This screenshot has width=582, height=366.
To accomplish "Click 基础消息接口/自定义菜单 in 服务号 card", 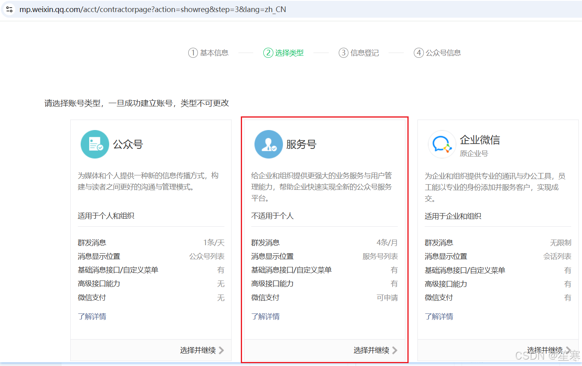I will pyautogui.click(x=291, y=270).
